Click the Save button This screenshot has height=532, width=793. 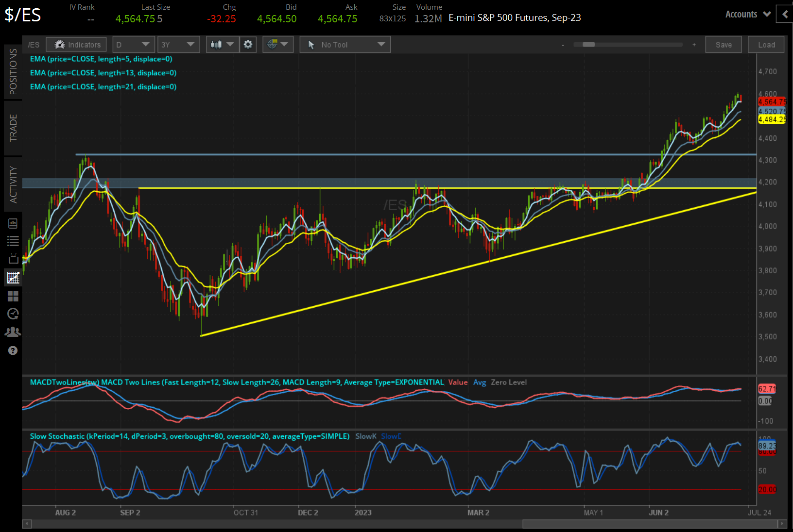pos(724,44)
